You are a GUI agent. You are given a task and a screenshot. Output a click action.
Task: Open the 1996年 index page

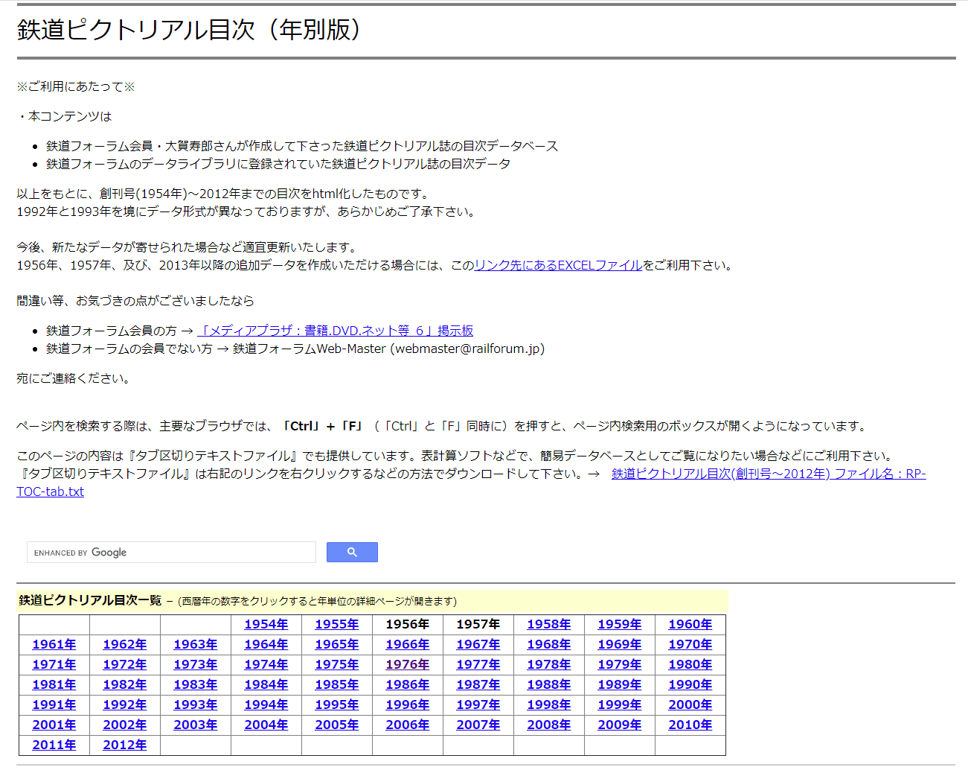click(408, 704)
